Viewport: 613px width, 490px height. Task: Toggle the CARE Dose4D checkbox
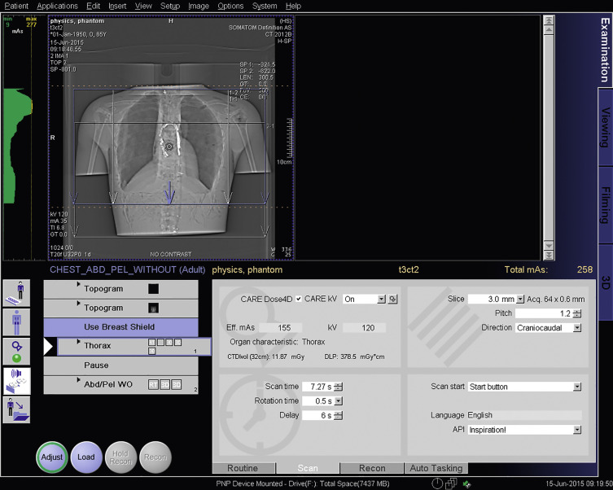pos(299,300)
